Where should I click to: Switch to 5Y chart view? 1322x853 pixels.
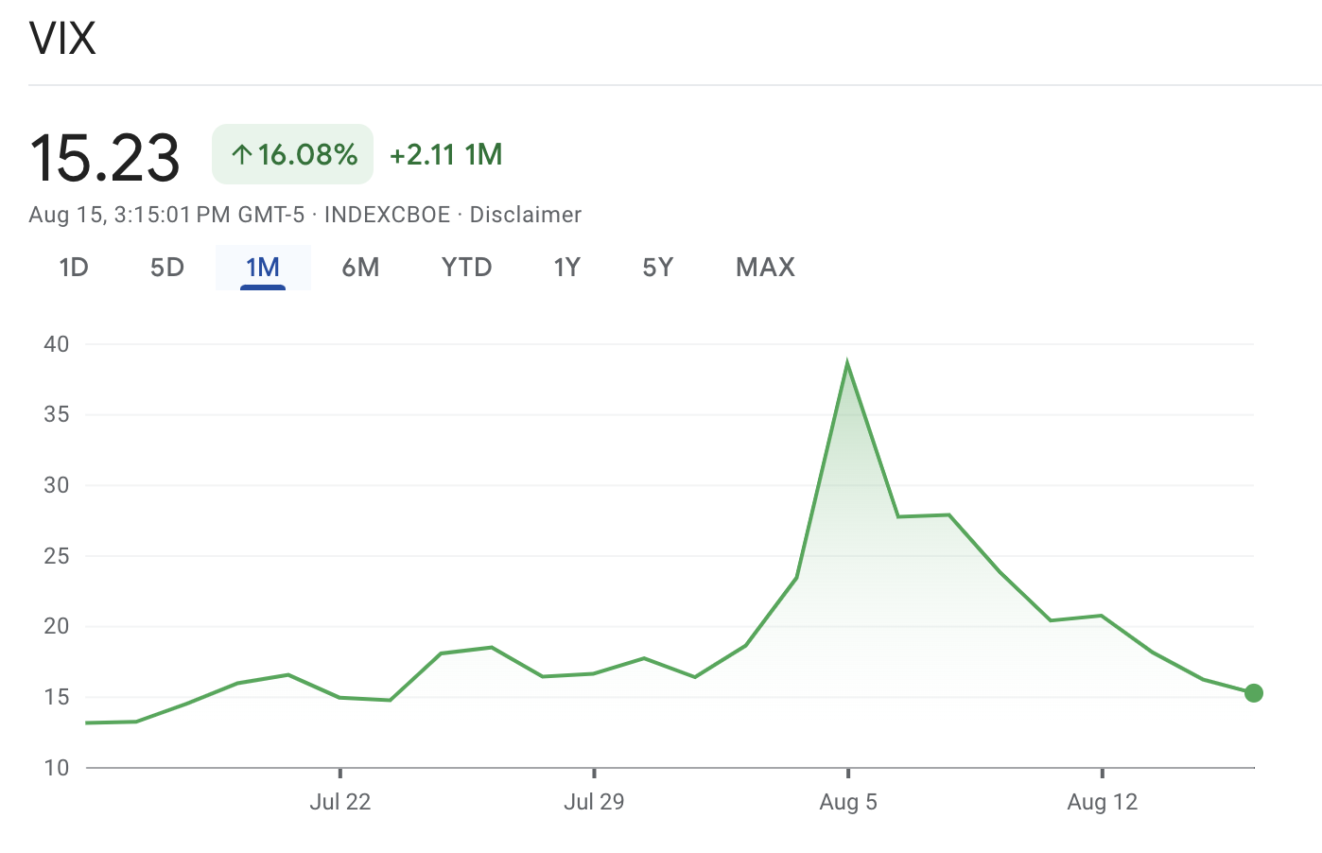pyautogui.click(x=657, y=268)
